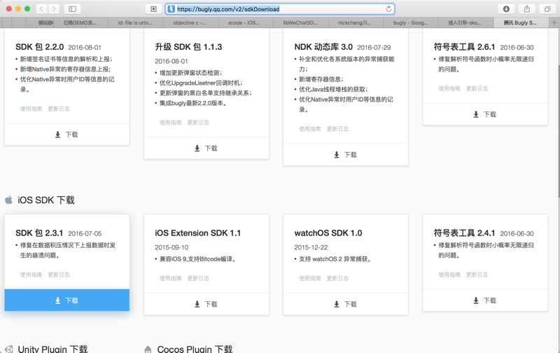Open 使用指南 for SDK 包 2.2.0
Screen dimensions: 560x353
31,109
